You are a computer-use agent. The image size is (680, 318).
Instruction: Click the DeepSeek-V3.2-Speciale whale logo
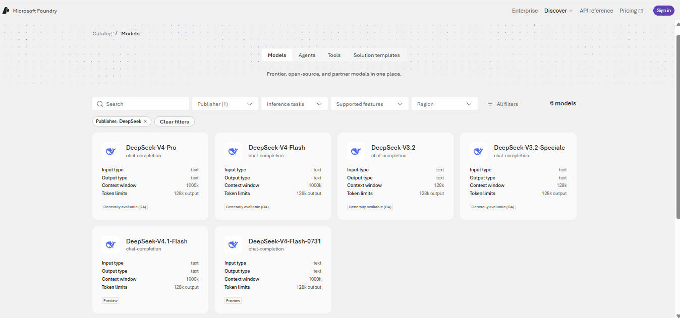tap(478, 151)
